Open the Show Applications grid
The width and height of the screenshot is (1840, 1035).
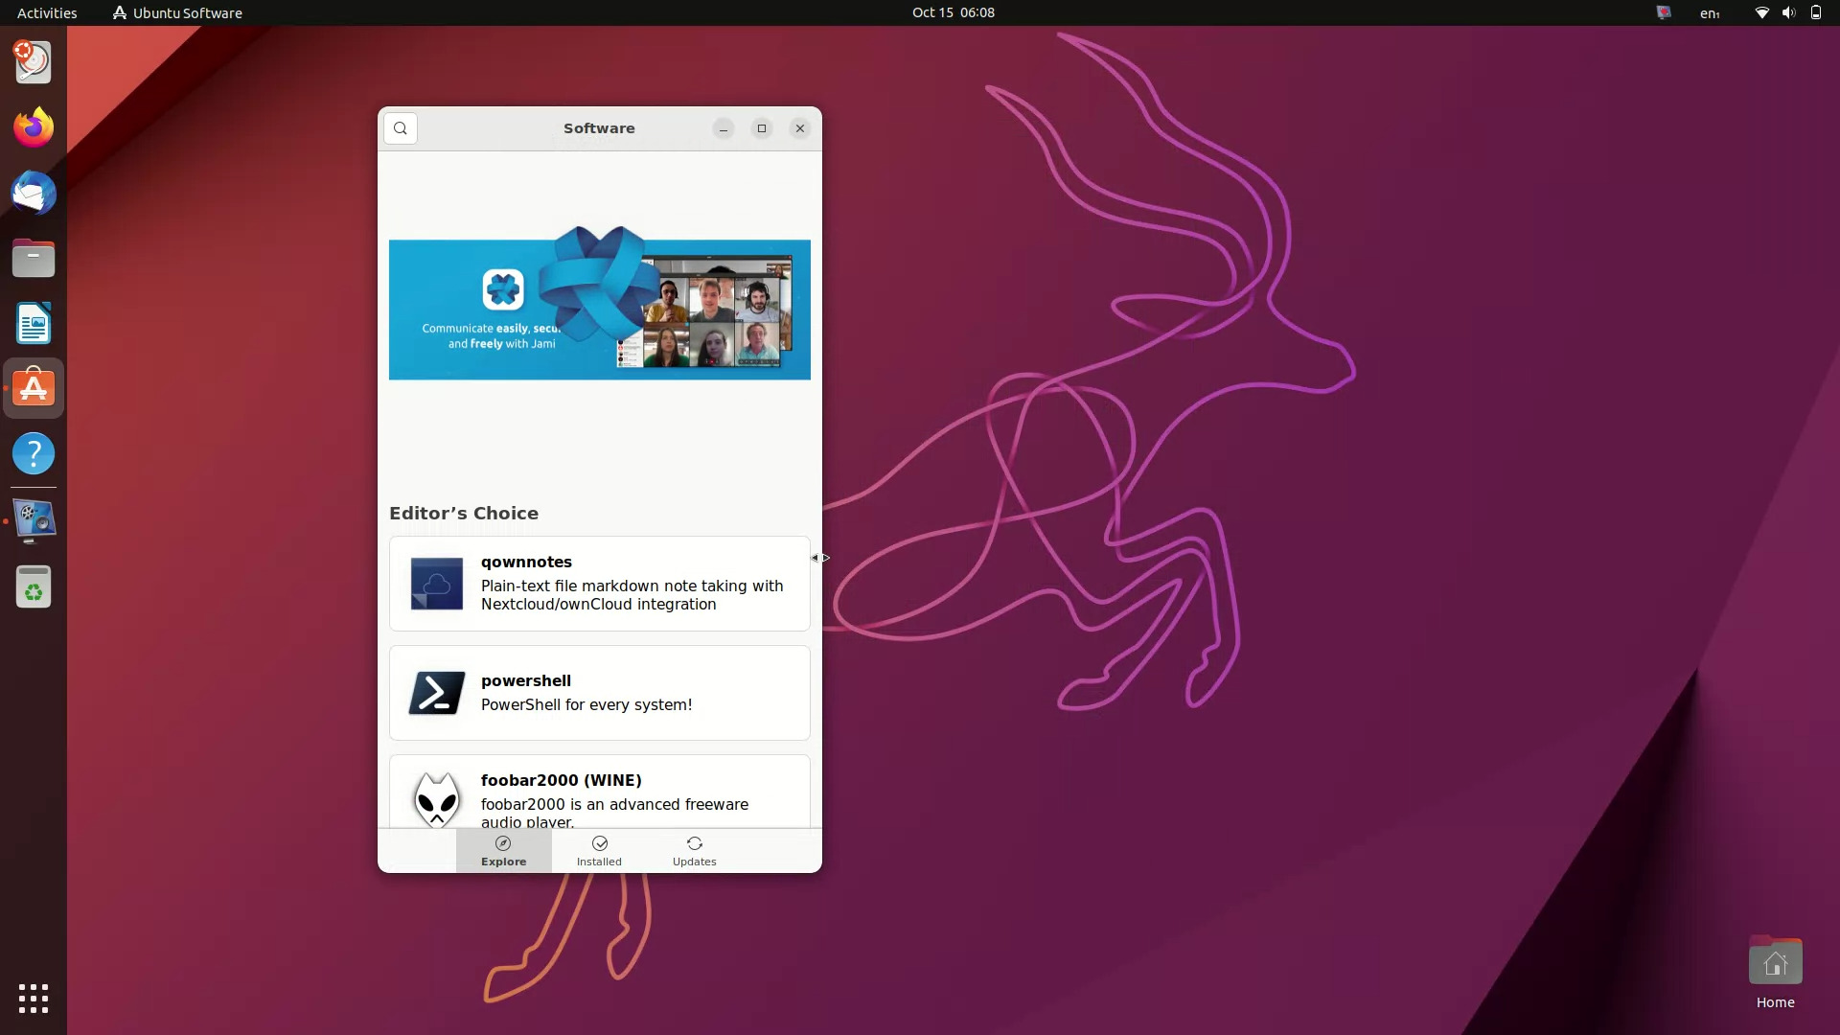pos(33,999)
